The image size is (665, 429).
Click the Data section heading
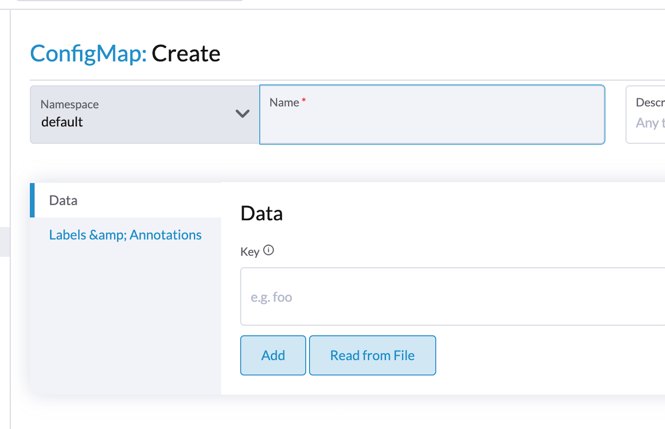point(262,213)
